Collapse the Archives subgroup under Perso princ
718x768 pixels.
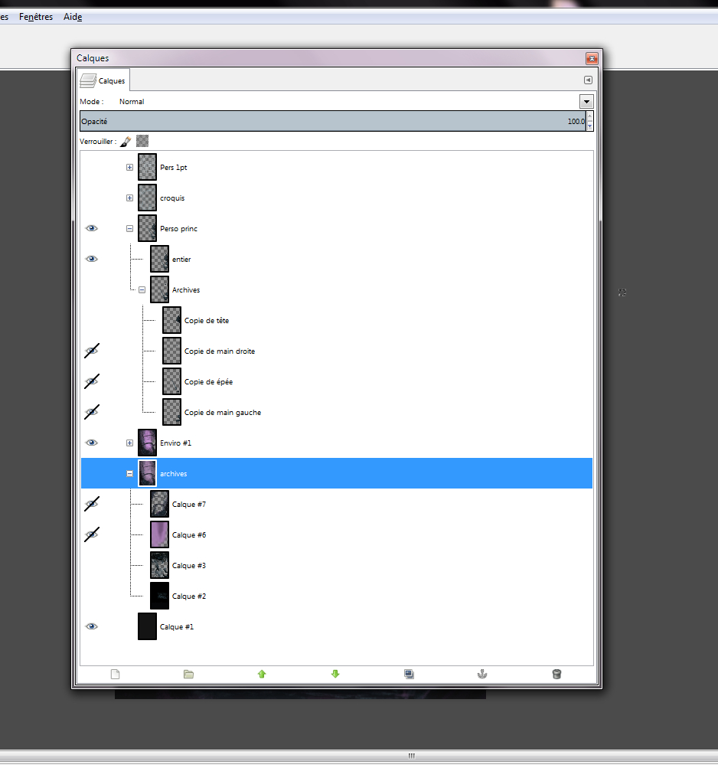142,289
